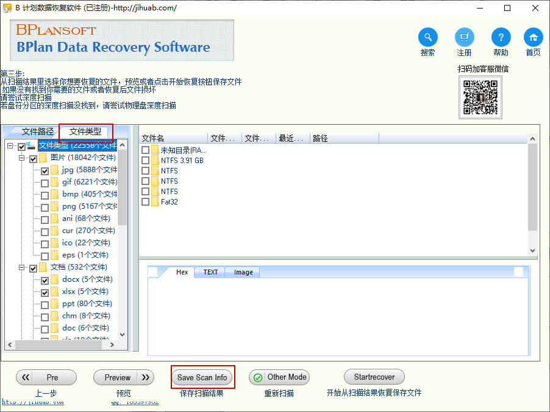Switch to the TEXT preview tab
The height and width of the screenshot is (412, 550).
pyautogui.click(x=210, y=272)
